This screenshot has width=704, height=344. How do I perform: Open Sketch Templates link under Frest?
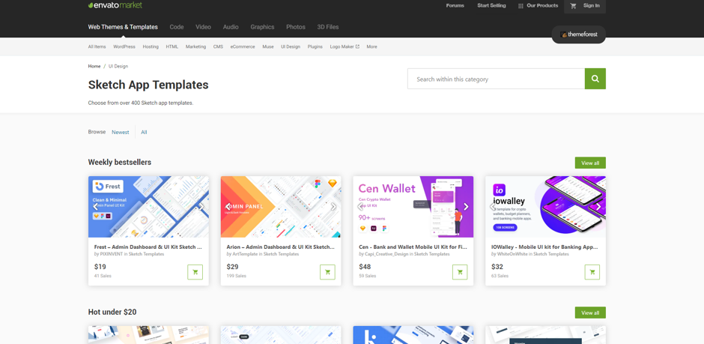(x=146, y=254)
